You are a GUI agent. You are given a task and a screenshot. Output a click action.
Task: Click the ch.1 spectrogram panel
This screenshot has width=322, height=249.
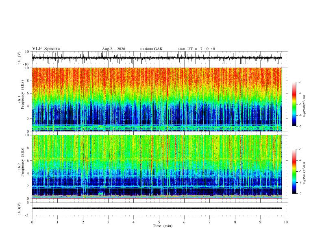click(x=157, y=99)
